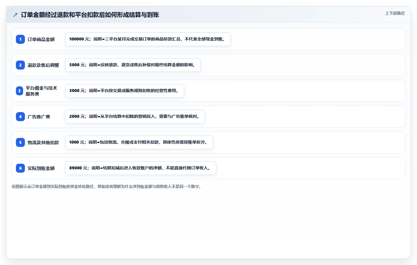Click the 上下游路径 label in the header
The width and height of the screenshot is (417, 265).
click(x=395, y=13)
